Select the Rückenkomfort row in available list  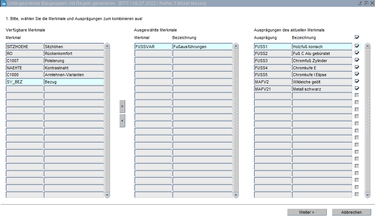tap(74, 54)
